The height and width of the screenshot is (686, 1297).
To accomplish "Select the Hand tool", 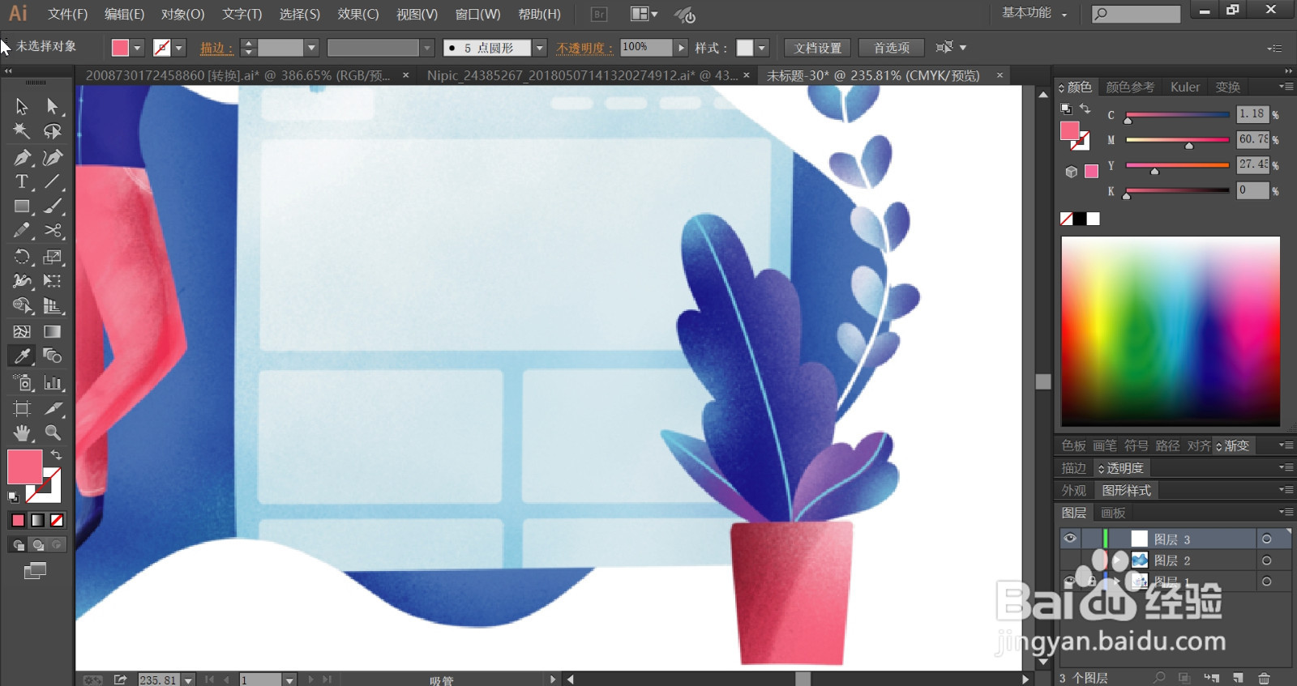I will click(22, 432).
